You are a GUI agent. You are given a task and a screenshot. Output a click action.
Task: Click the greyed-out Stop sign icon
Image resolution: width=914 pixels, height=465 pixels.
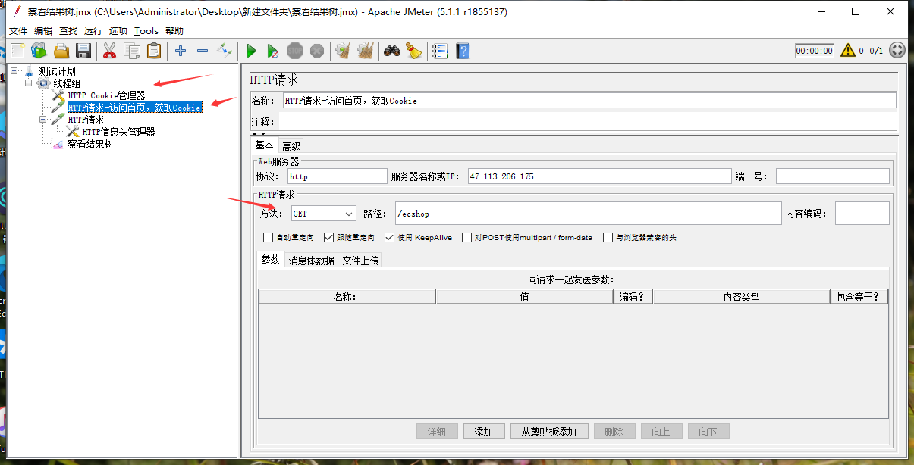point(295,51)
